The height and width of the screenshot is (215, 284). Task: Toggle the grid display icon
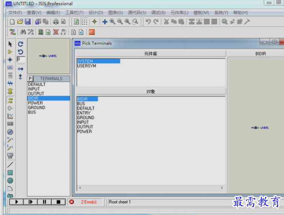85,22
